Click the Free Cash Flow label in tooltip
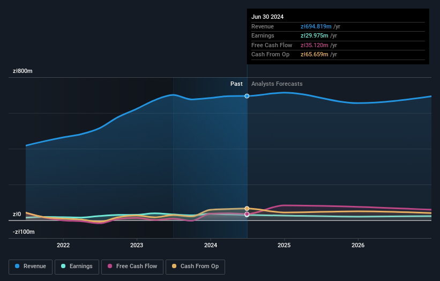The width and height of the screenshot is (440, 281). pyautogui.click(x=272, y=45)
